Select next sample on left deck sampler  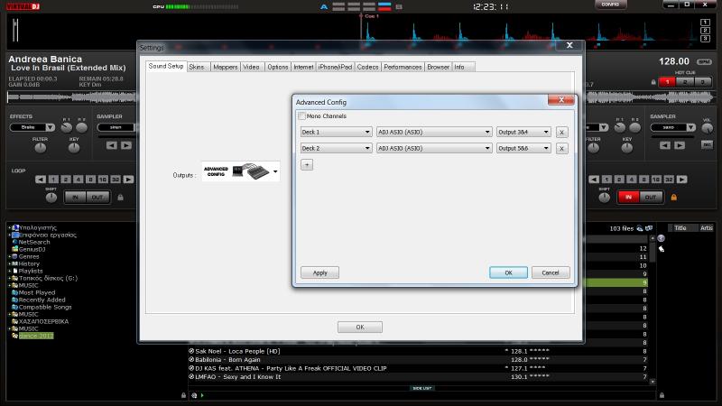pos(126,145)
